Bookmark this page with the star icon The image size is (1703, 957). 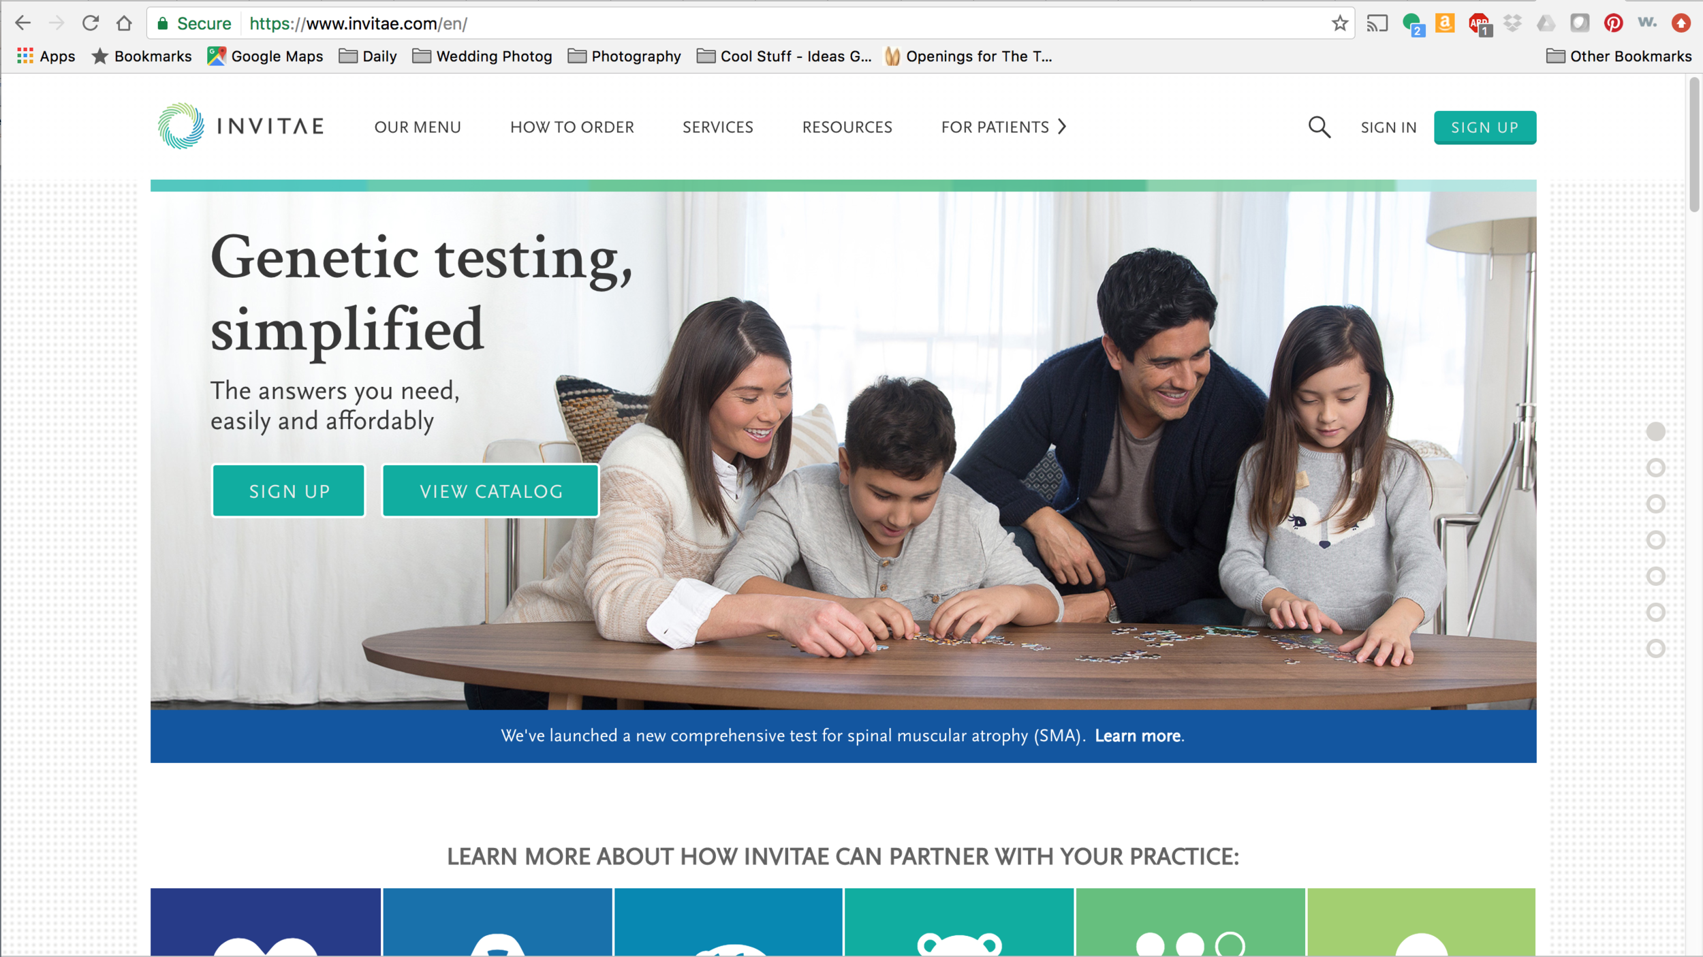(x=1339, y=23)
